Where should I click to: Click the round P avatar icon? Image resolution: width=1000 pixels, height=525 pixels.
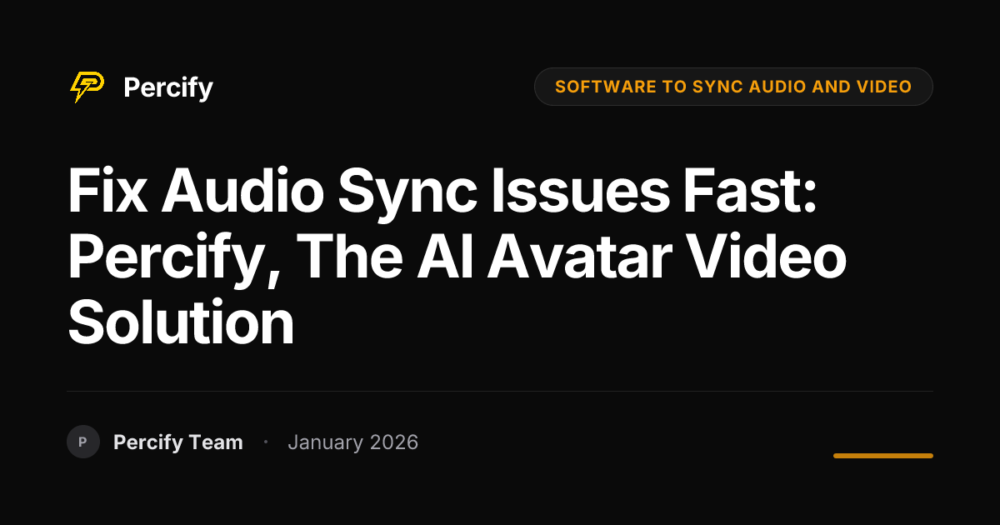[83, 442]
